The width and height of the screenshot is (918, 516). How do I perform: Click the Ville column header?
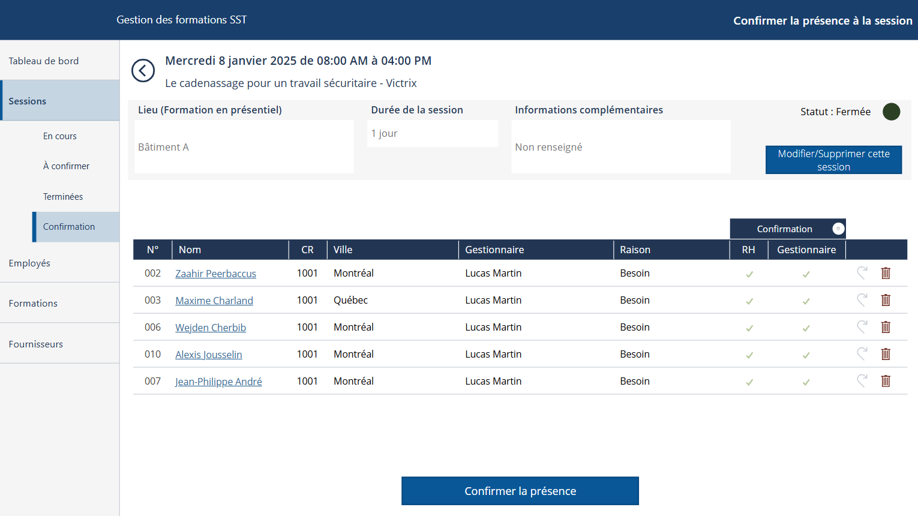[393, 250]
